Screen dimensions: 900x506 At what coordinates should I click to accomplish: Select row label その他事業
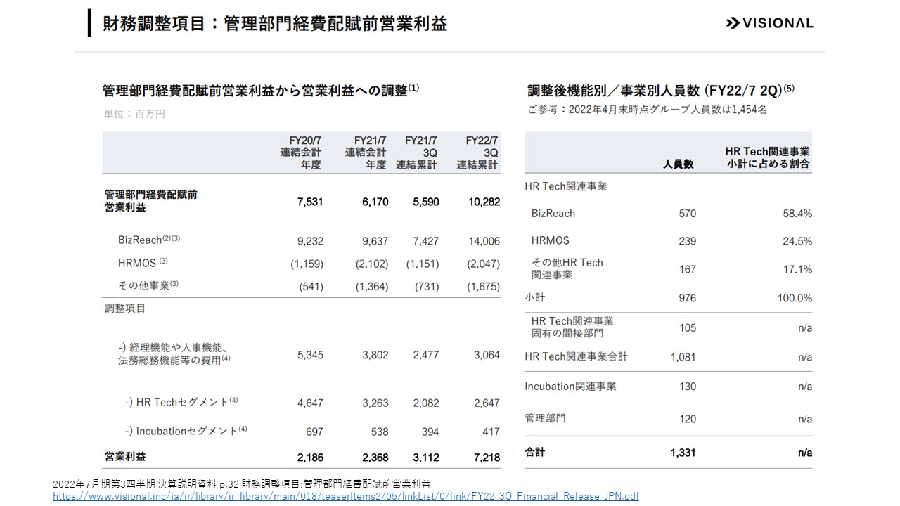pyautogui.click(x=148, y=285)
